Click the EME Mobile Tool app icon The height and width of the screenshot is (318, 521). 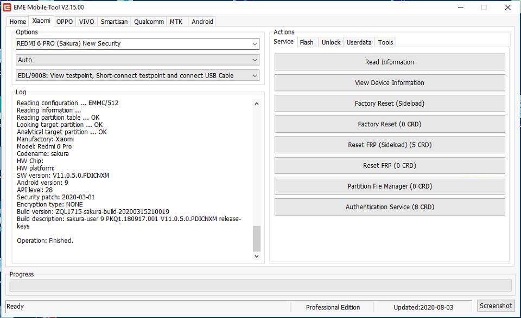(7, 7)
